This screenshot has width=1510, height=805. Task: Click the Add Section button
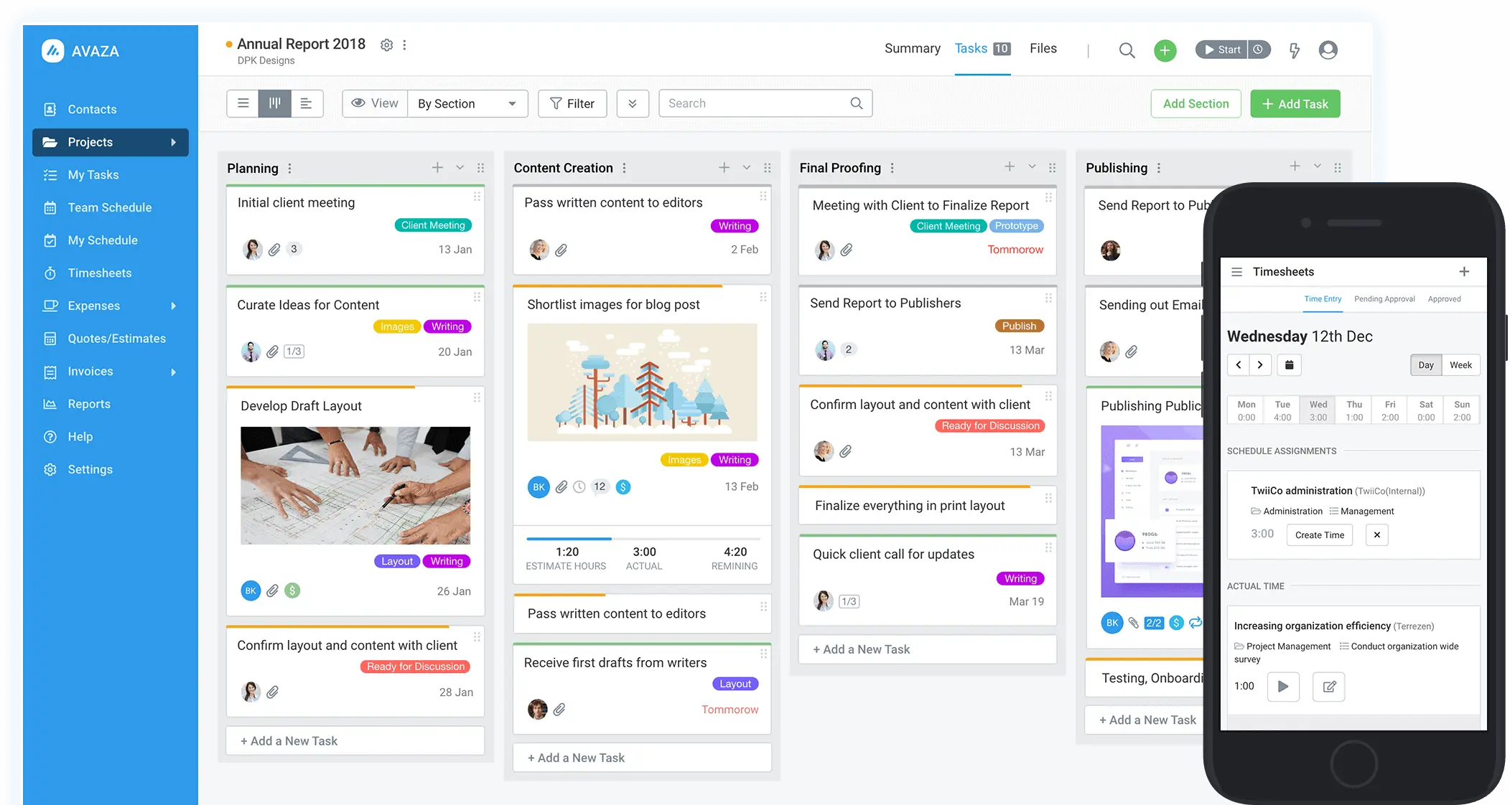pos(1195,103)
